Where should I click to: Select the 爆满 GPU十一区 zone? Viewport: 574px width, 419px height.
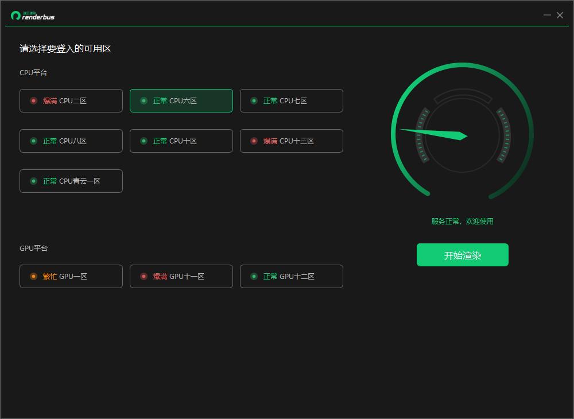point(181,276)
